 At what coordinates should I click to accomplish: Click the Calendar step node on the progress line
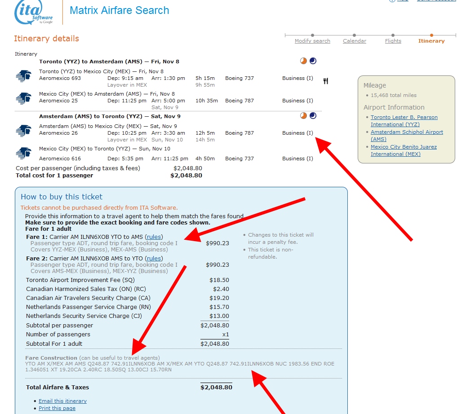pyautogui.click(x=355, y=34)
